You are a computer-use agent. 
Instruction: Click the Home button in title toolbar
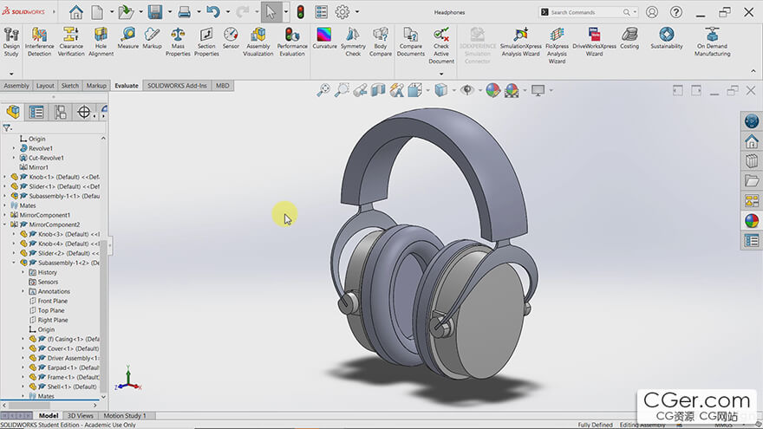point(76,11)
